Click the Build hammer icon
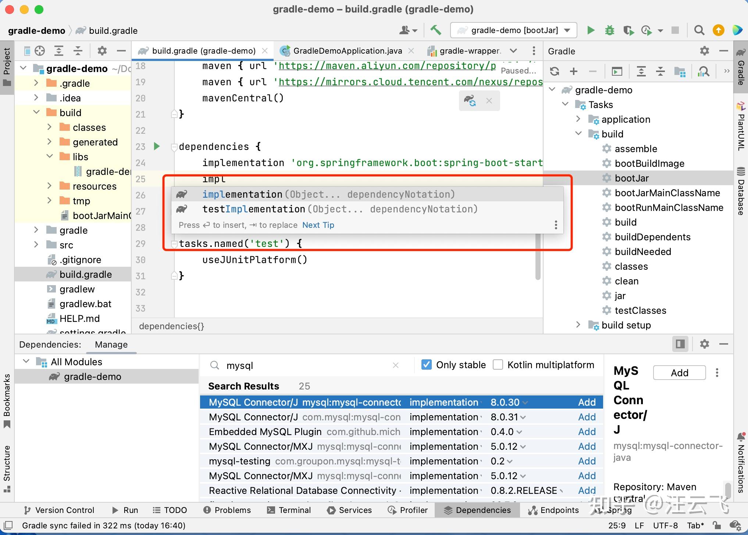The height and width of the screenshot is (535, 748). pos(436,30)
